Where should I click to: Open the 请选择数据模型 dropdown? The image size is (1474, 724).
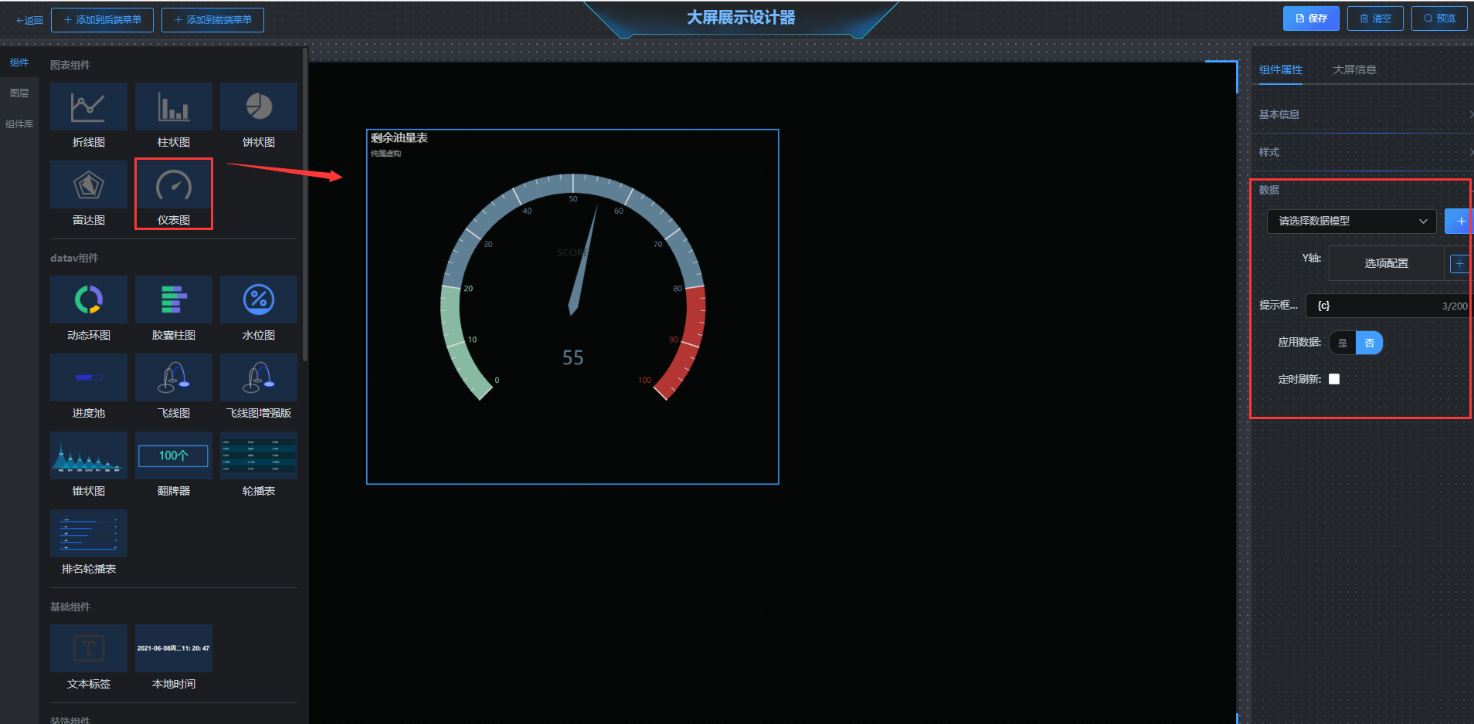point(1351,222)
